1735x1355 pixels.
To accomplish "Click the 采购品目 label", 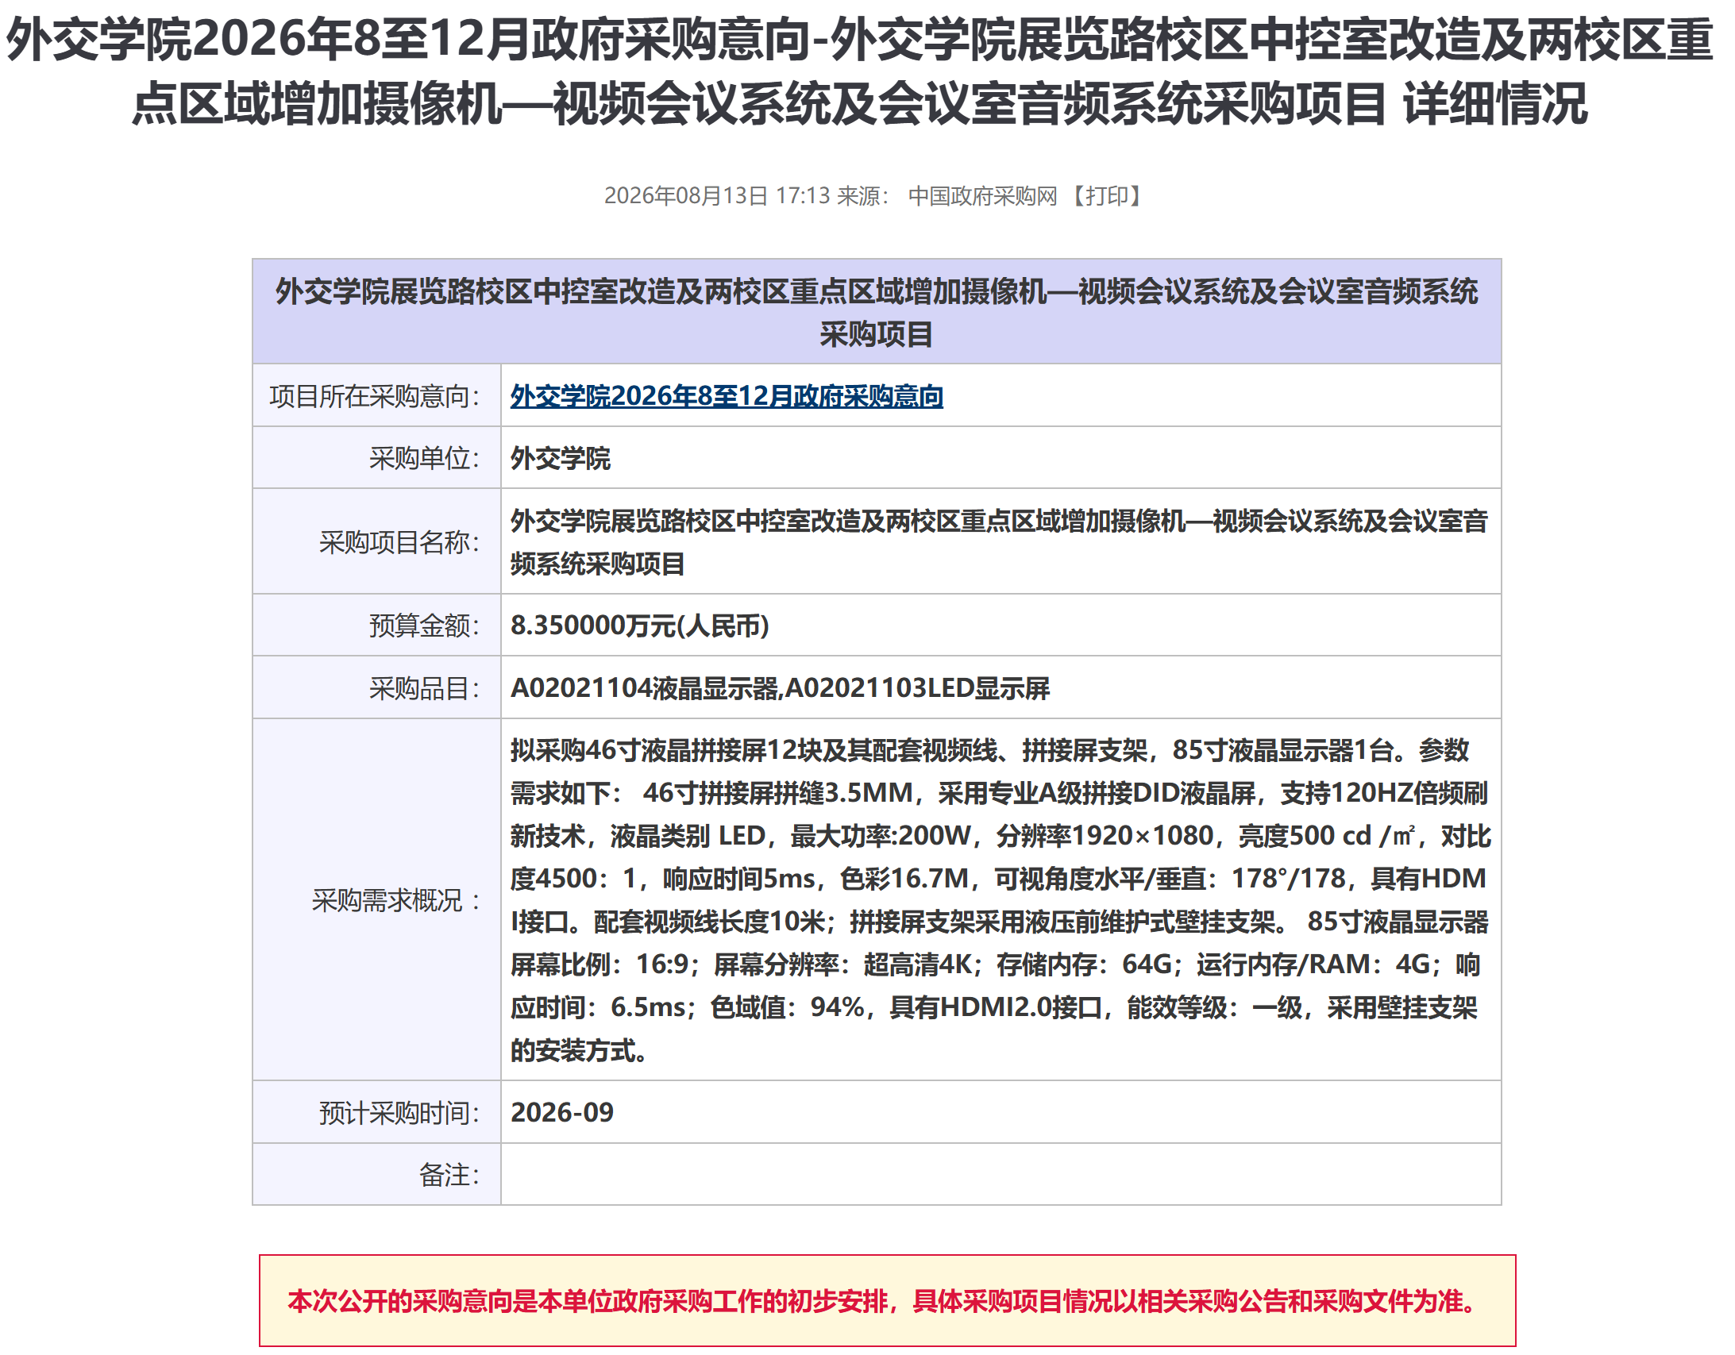I will 424,689.
